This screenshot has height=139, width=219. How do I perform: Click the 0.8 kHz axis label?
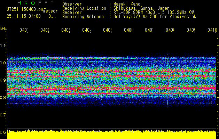pyautogui.click(x=3, y=97)
